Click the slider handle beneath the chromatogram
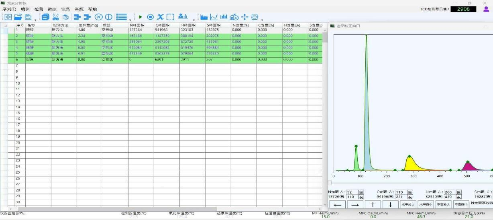Viewport: 493px width, 220px height. pos(330,183)
